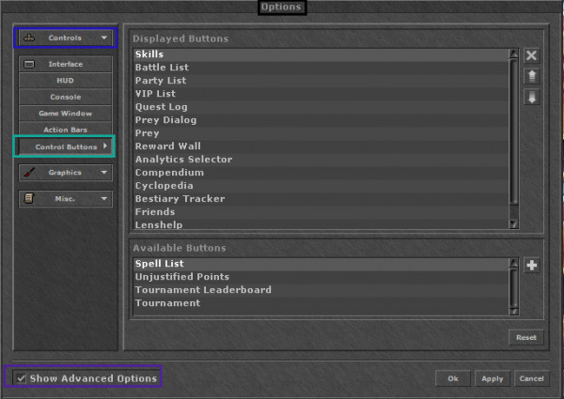Click the Graphics paintbrush icon
The width and height of the screenshot is (564, 399).
click(29, 173)
